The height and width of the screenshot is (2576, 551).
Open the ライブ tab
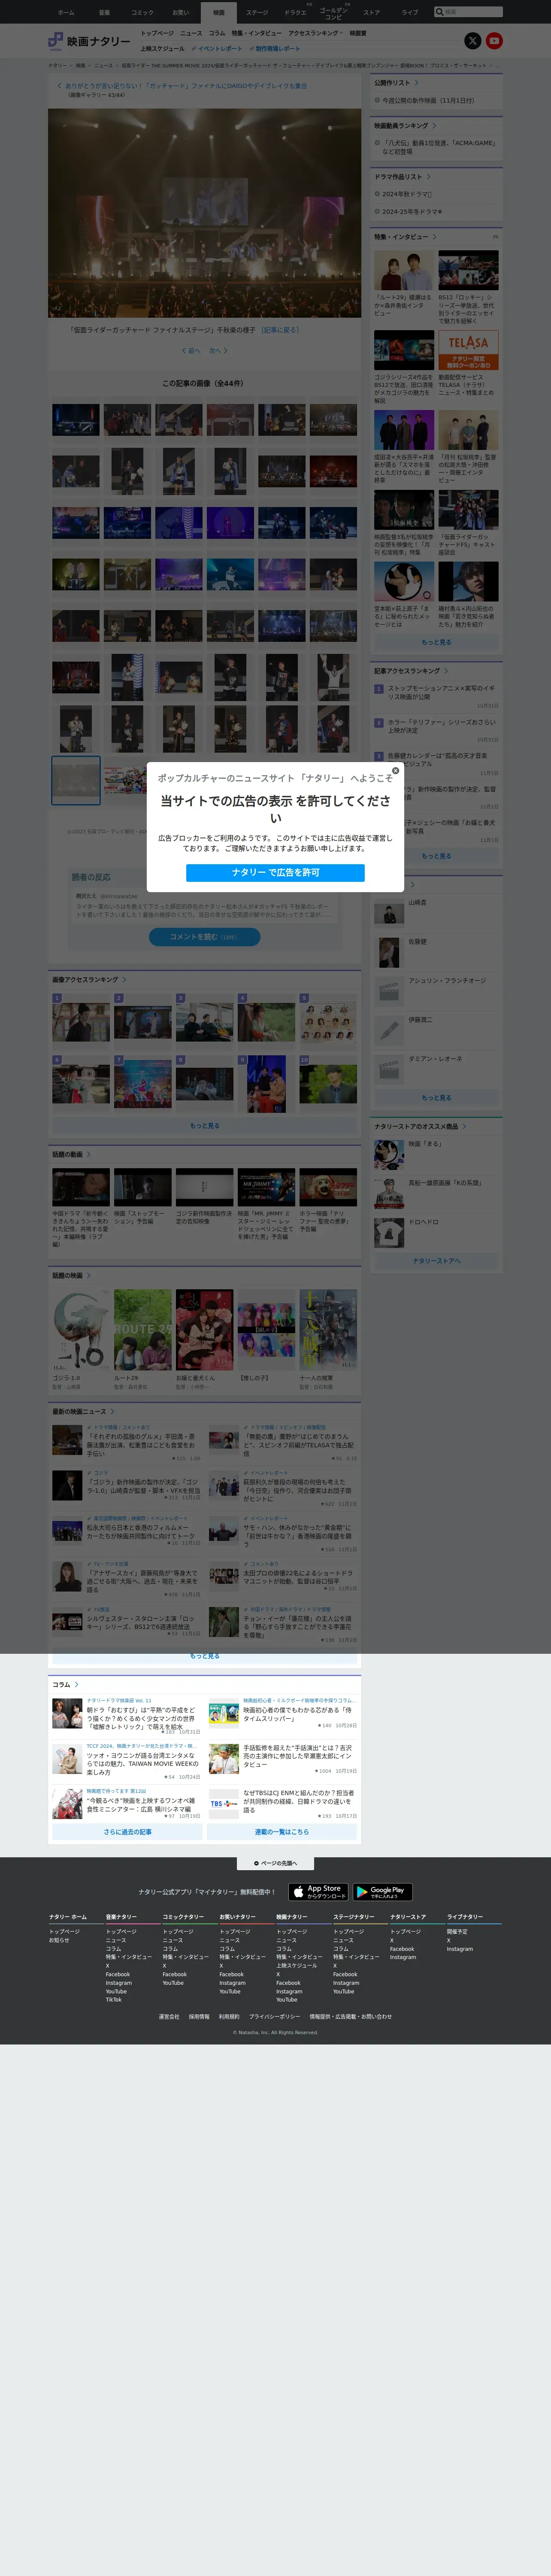[x=410, y=12]
